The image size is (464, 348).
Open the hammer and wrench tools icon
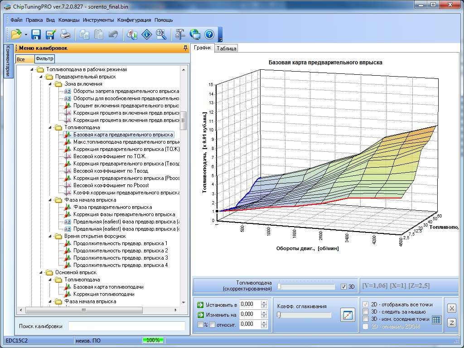point(180,34)
